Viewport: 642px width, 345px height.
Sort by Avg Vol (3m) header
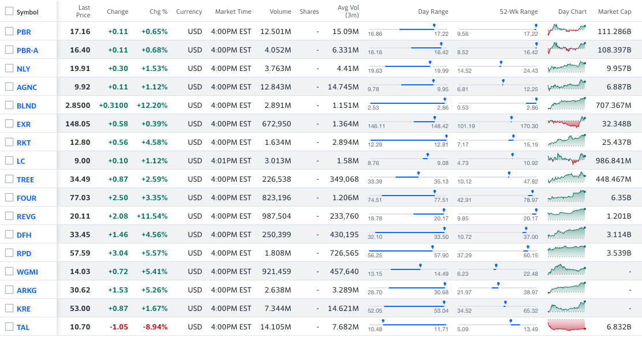pyautogui.click(x=348, y=11)
